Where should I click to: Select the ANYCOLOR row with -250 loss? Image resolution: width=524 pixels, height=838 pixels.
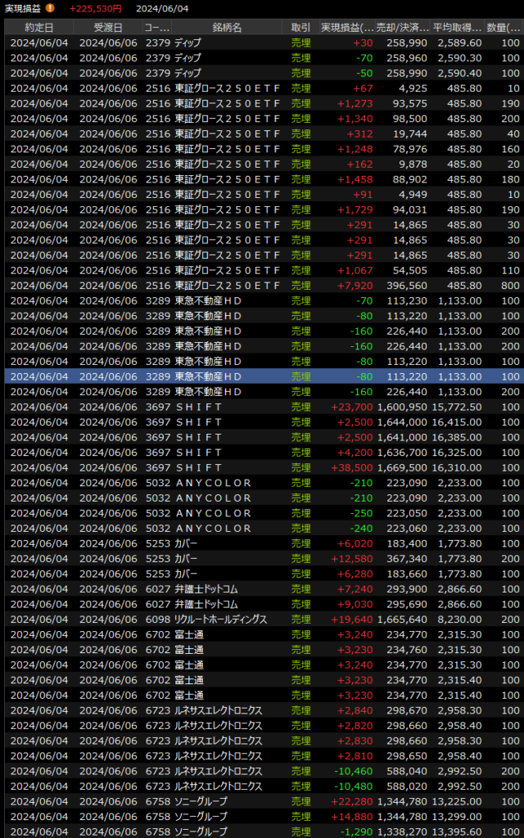tap(262, 513)
